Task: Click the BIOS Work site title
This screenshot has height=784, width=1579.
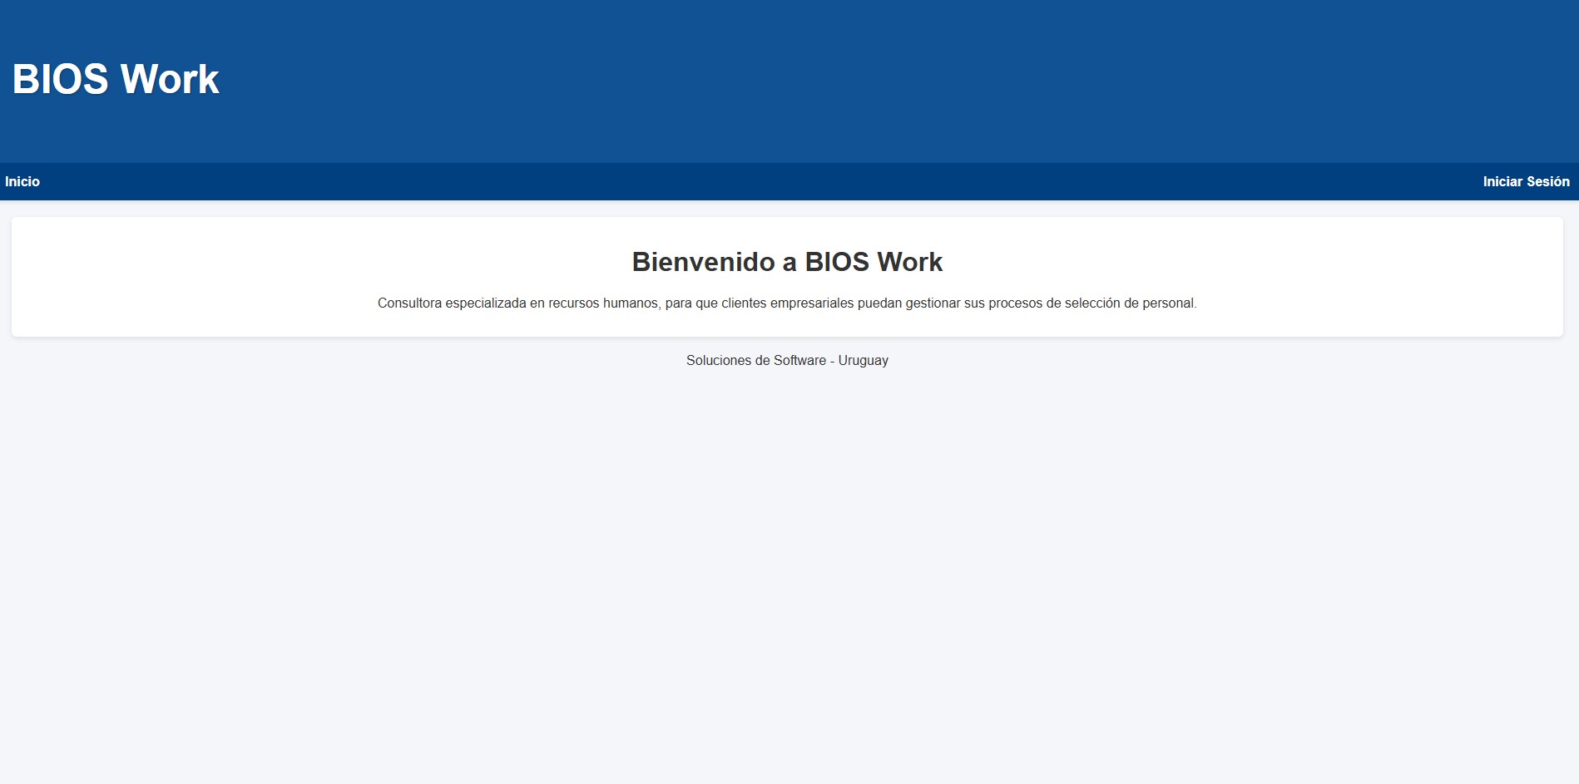Action: (x=115, y=78)
